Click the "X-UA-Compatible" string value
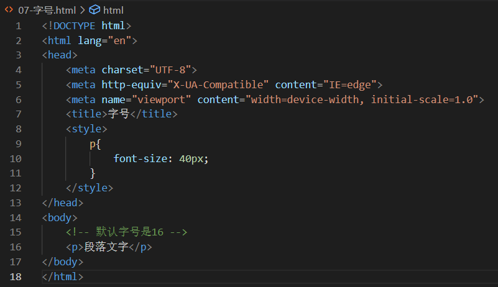 point(218,84)
